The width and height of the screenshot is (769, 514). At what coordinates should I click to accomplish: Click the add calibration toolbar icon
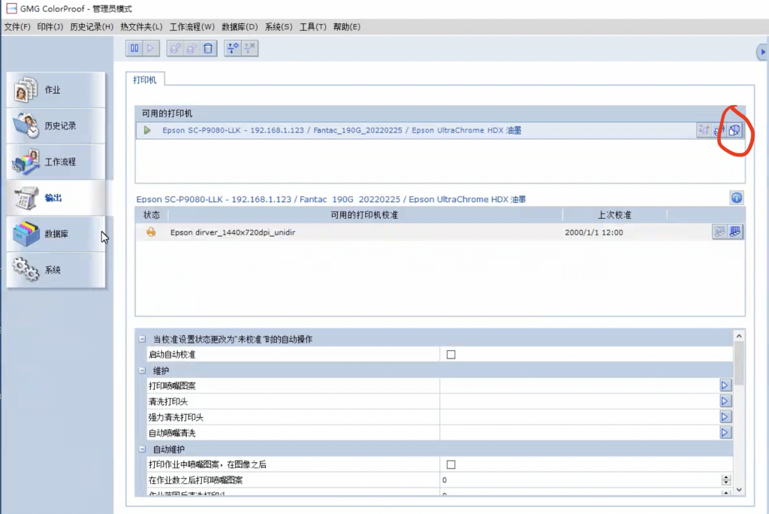(x=233, y=48)
